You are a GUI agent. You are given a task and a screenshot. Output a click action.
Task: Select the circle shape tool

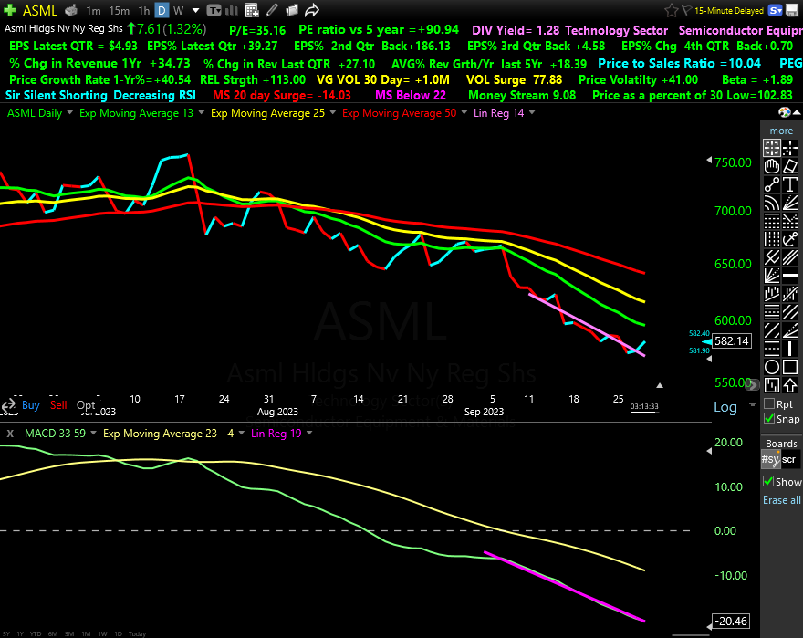click(x=772, y=366)
